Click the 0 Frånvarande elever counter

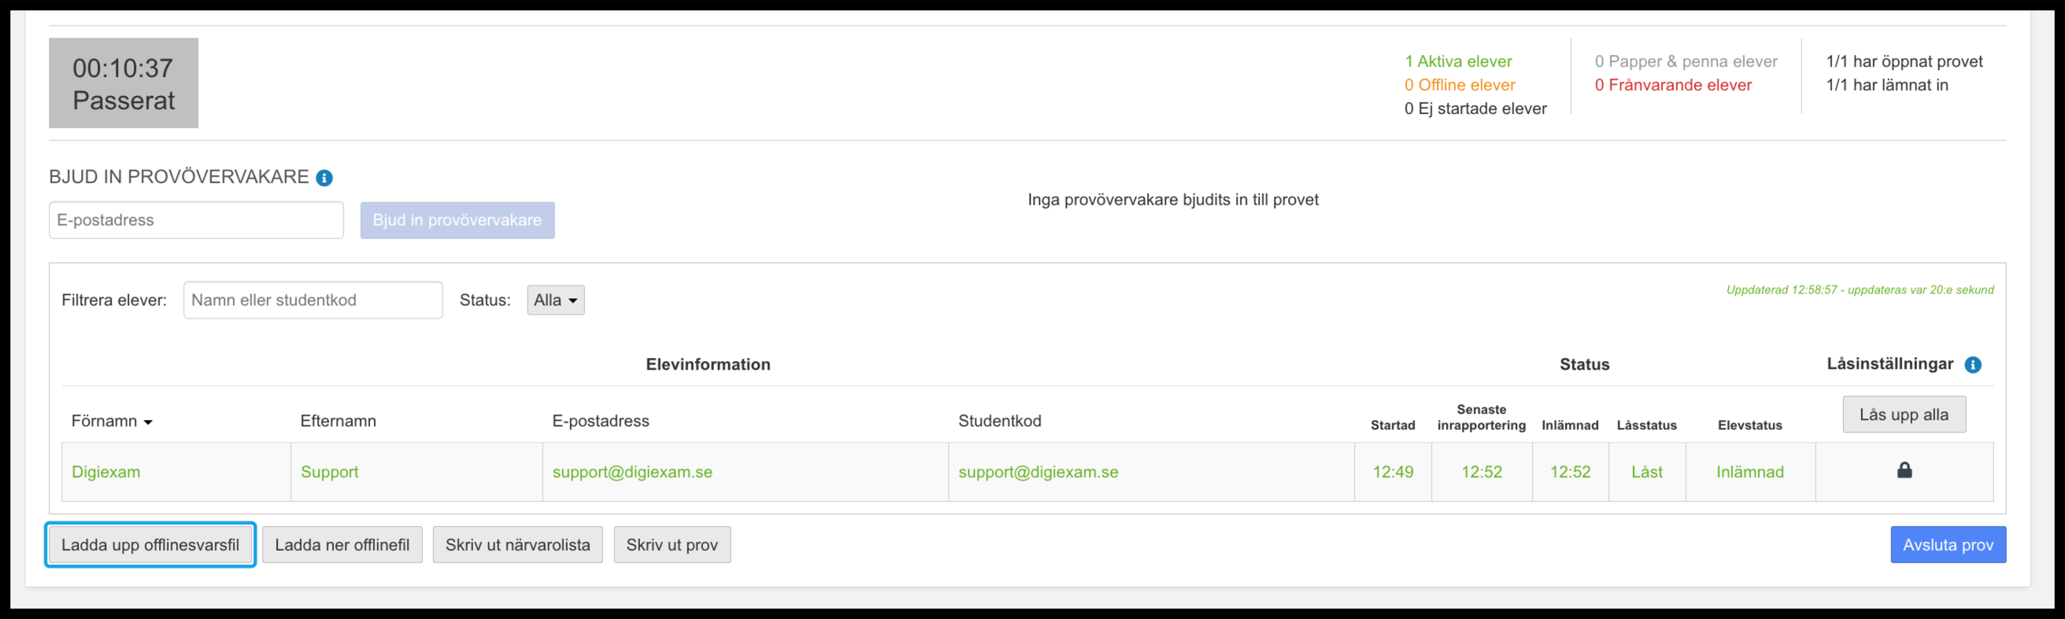(x=1673, y=85)
